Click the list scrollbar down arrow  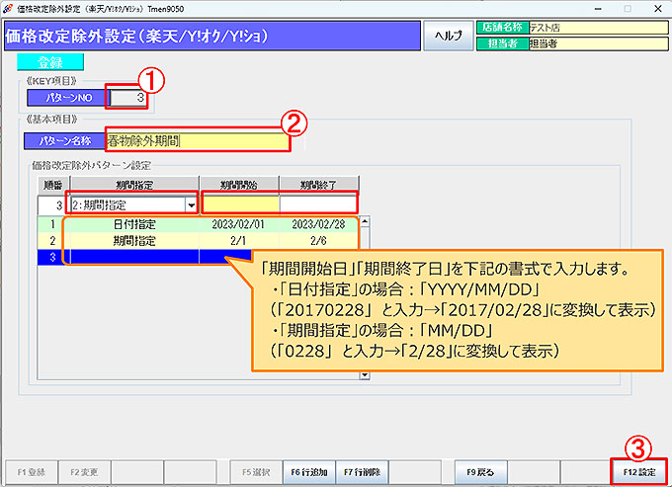364,375
